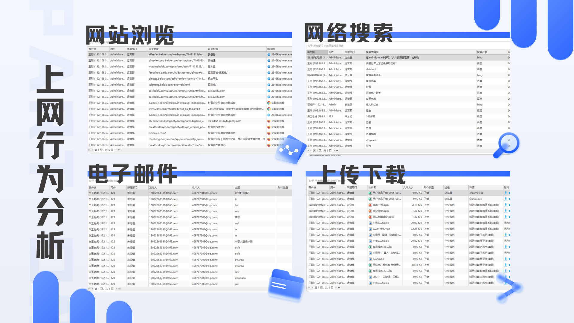Select the 谷歌浏览器 Chrome icon on the 抖音企业号商家管理后台 row
Screen dimensions: 574x323
(x=269, y=103)
